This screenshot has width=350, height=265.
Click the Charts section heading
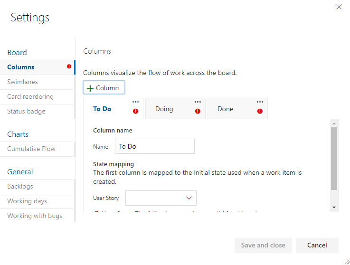click(18, 134)
